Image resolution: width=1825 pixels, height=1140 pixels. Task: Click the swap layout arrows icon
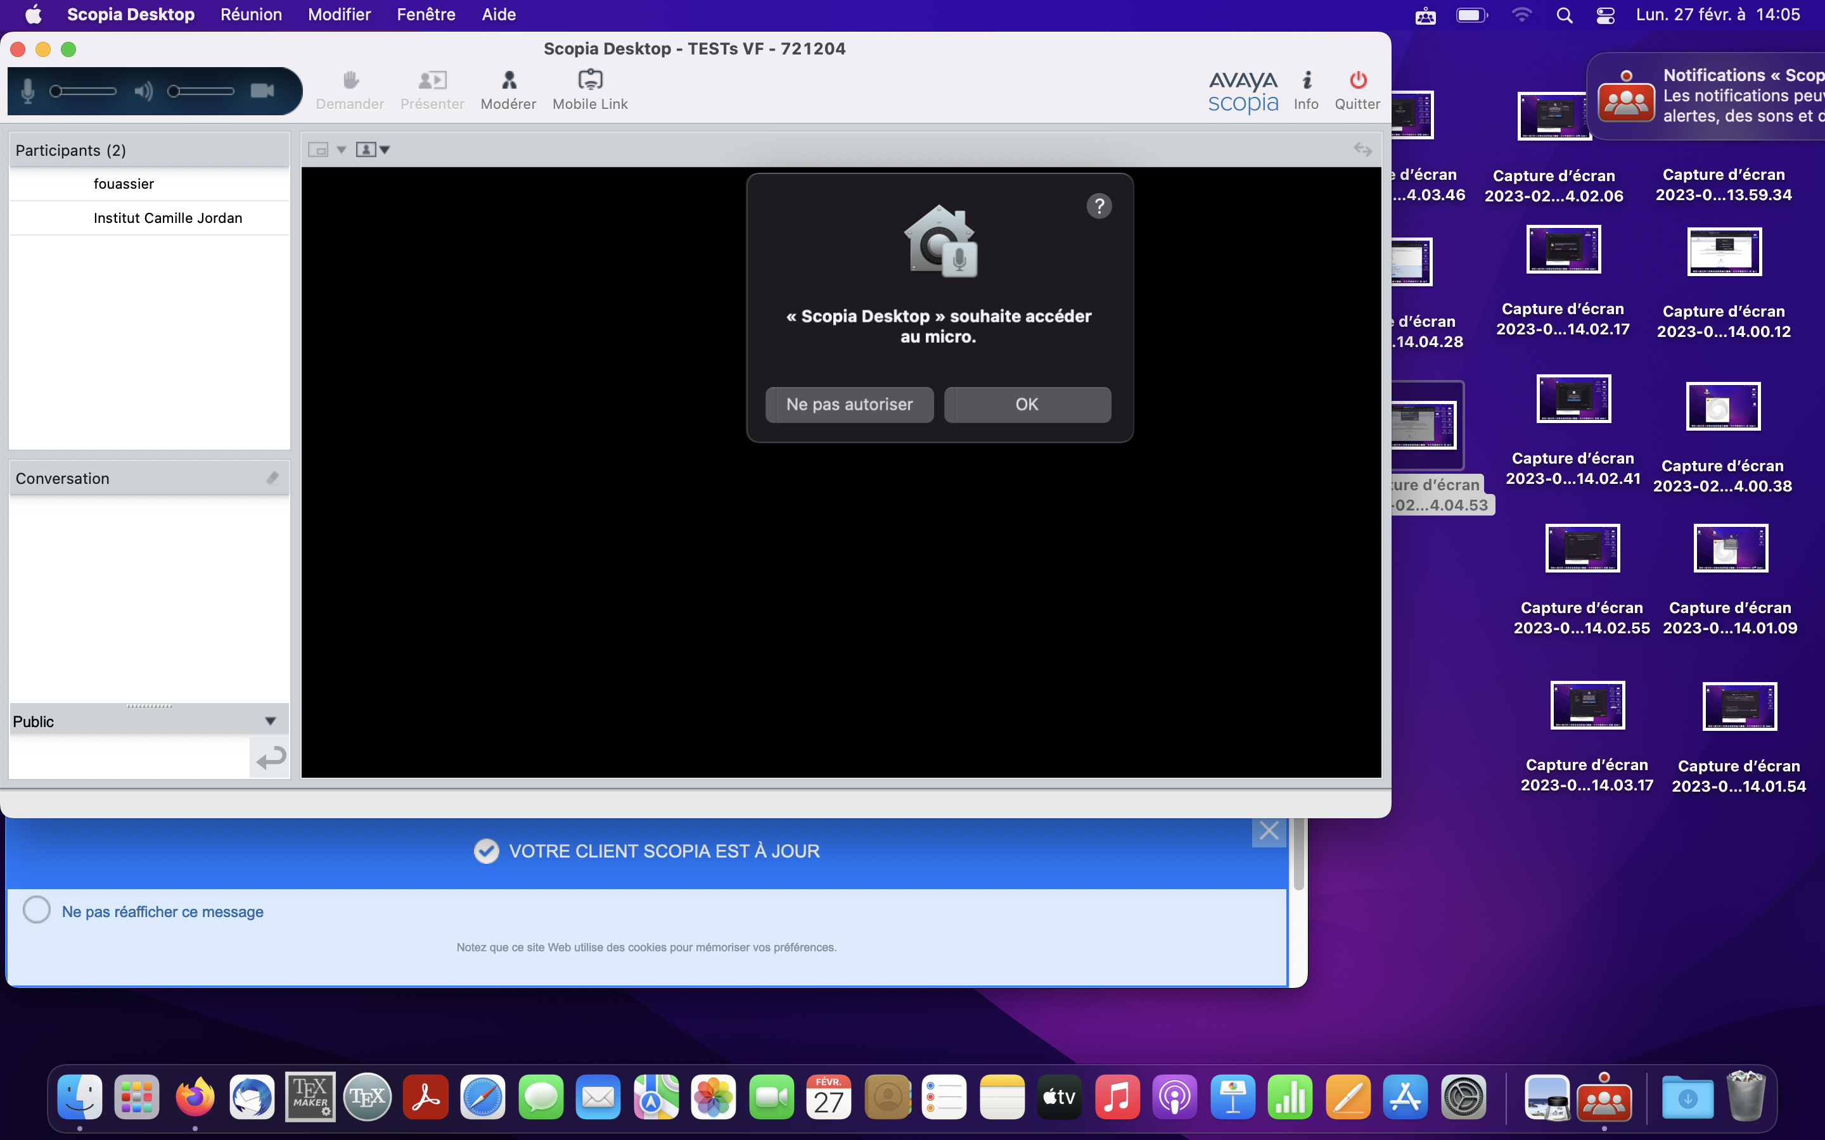pos(1362,149)
